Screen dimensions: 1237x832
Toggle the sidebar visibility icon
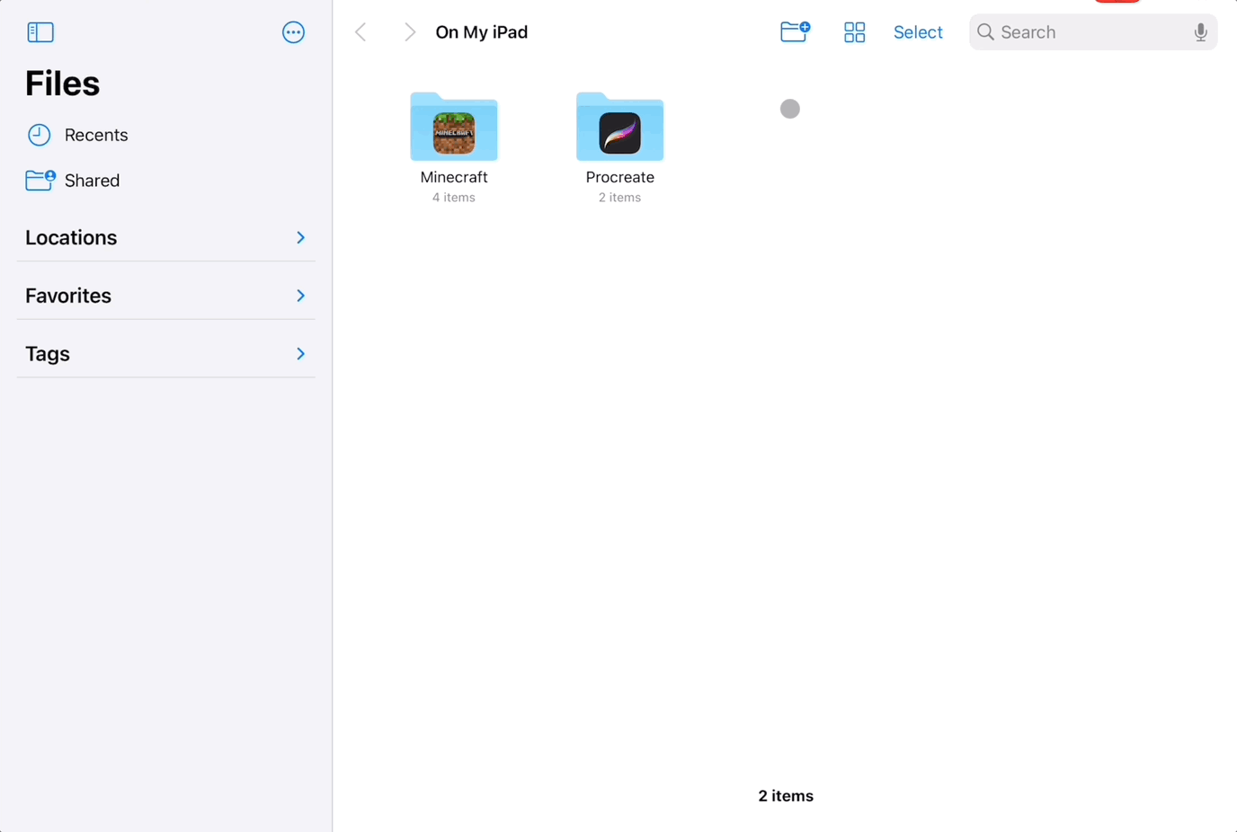click(40, 32)
